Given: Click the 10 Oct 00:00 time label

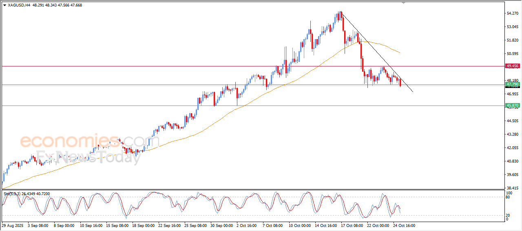Looking at the screenshot, I should tap(300, 225).
